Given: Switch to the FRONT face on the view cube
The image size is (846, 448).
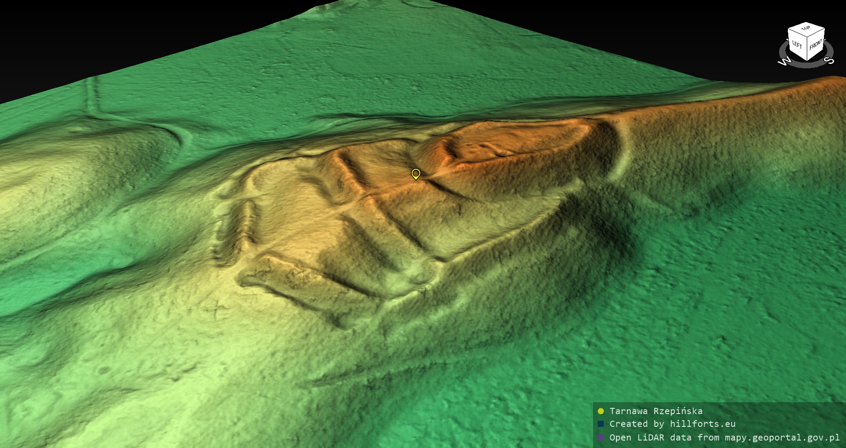Looking at the screenshot, I should pos(816,44).
